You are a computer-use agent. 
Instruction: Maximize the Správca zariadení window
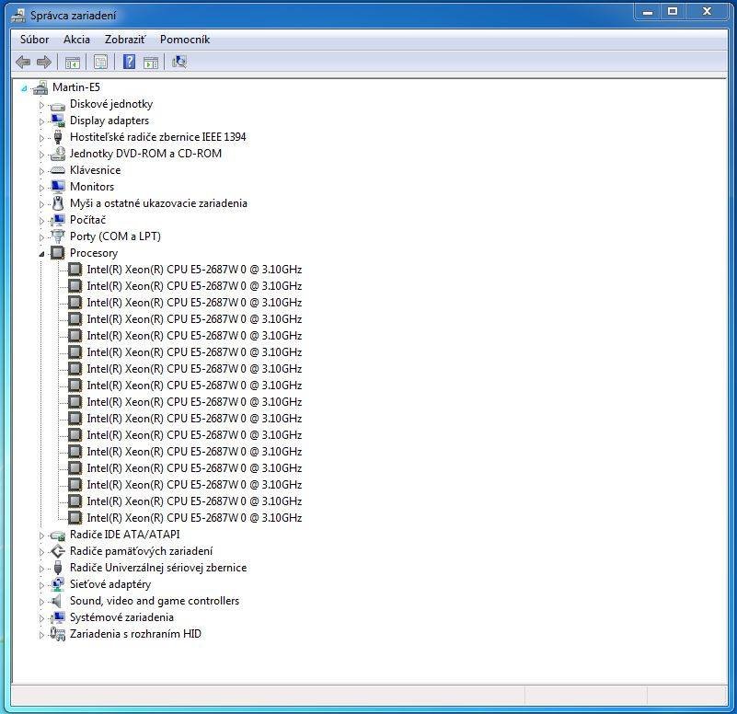[673, 12]
